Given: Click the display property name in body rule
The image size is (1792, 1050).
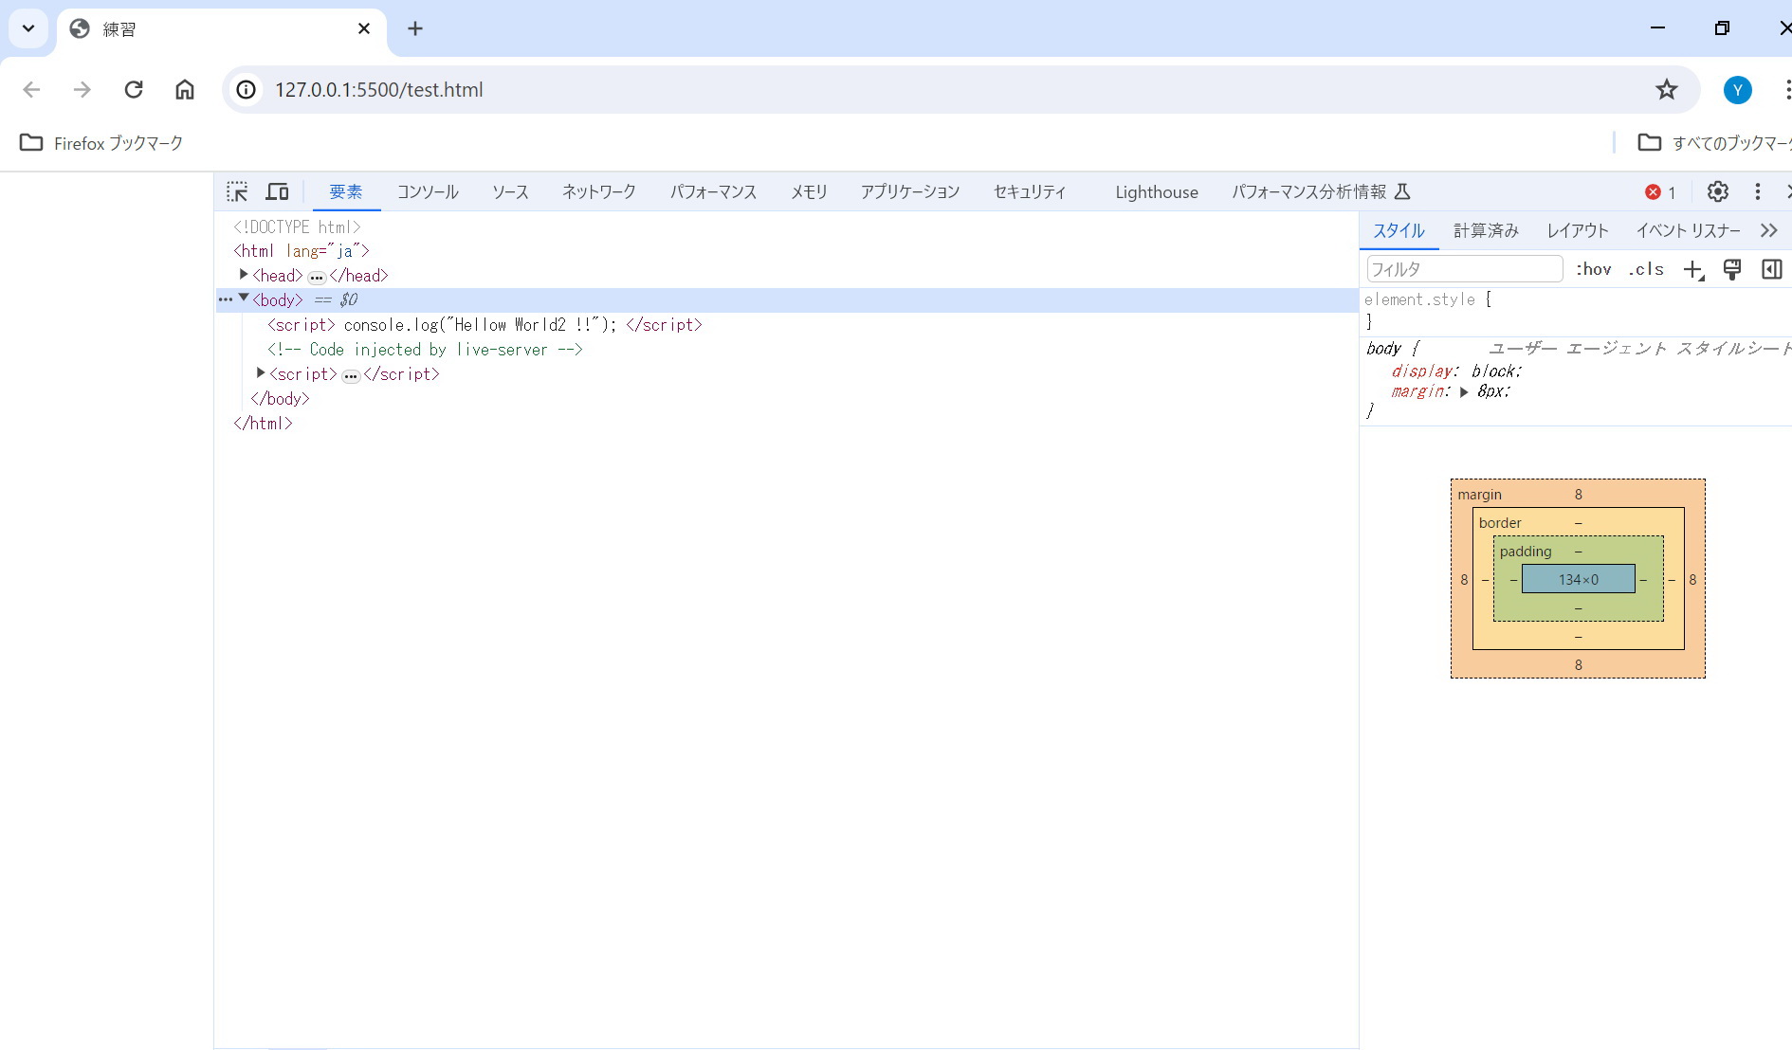Looking at the screenshot, I should point(1422,371).
